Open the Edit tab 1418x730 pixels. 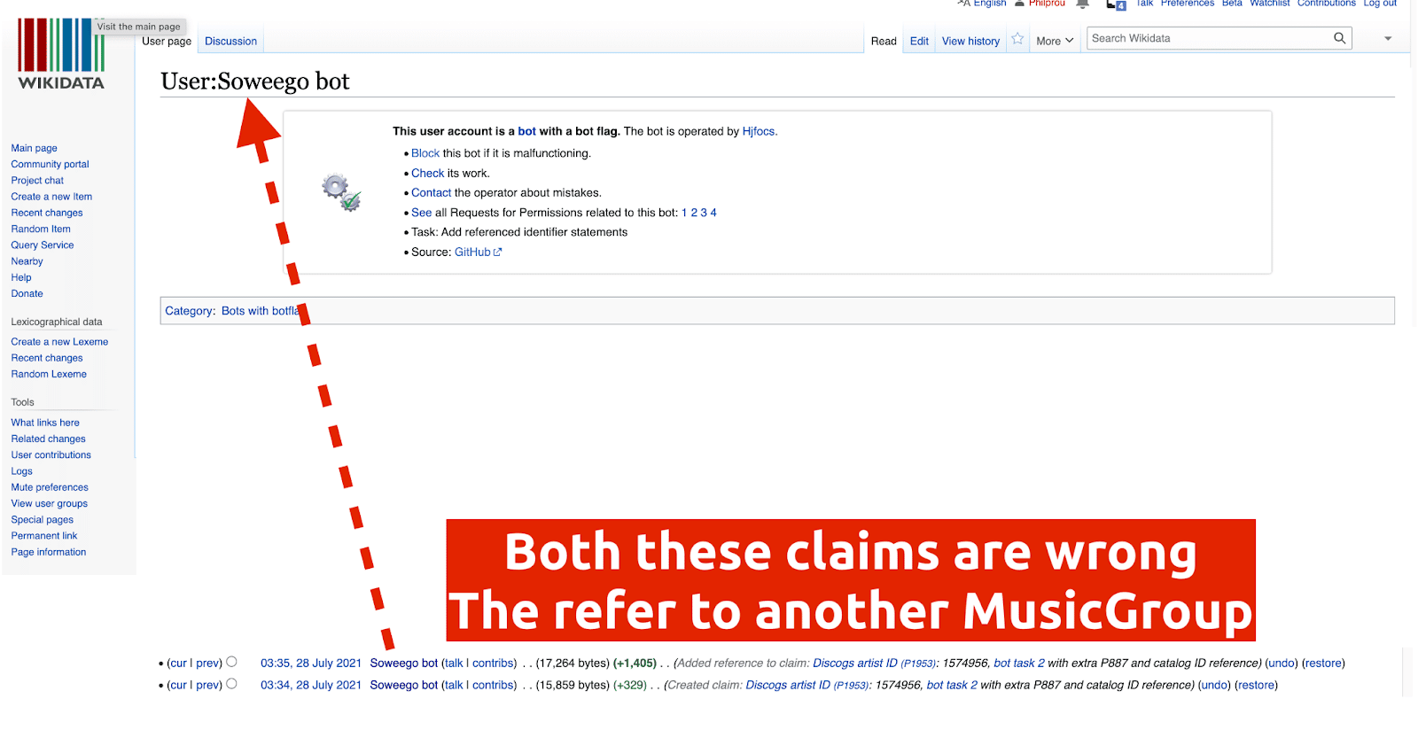pyautogui.click(x=919, y=41)
